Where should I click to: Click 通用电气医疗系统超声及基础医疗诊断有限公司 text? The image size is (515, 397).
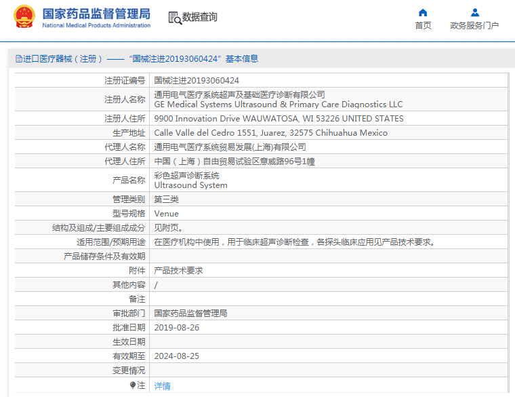click(239, 95)
